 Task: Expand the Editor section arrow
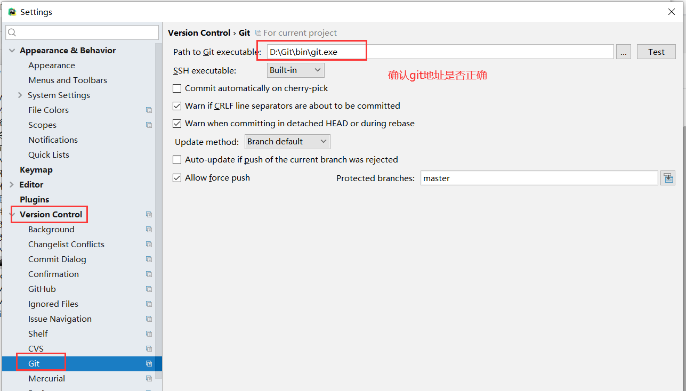pyautogui.click(x=12, y=185)
